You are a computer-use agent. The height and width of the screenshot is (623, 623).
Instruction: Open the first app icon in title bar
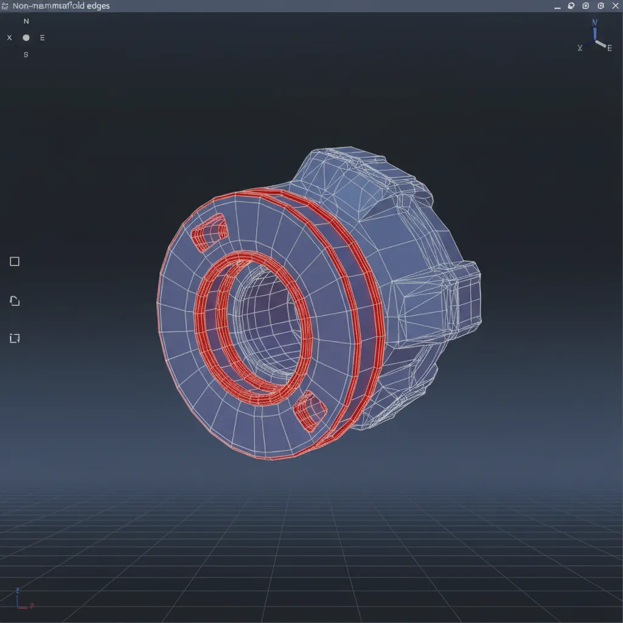(570, 5)
